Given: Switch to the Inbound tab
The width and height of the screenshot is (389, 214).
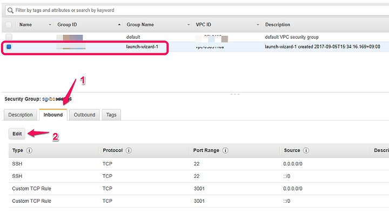Looking at the screenshot, I should pyautogui.click(x=53, y=115).
